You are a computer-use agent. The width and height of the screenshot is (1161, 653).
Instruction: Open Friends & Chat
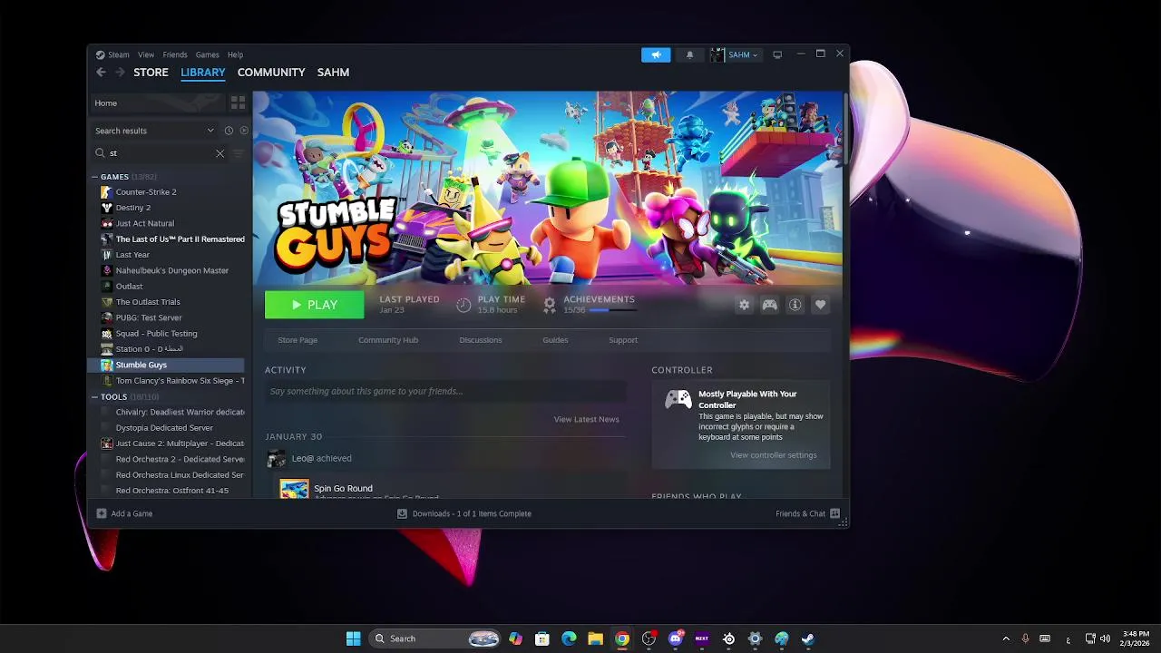pyautogui.click(x=807, y=513)
